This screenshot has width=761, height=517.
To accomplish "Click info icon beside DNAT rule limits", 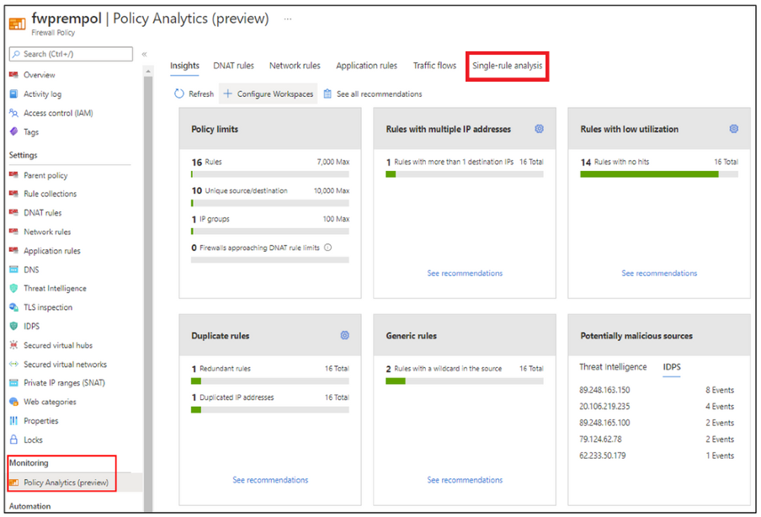I will coord(328,248).
